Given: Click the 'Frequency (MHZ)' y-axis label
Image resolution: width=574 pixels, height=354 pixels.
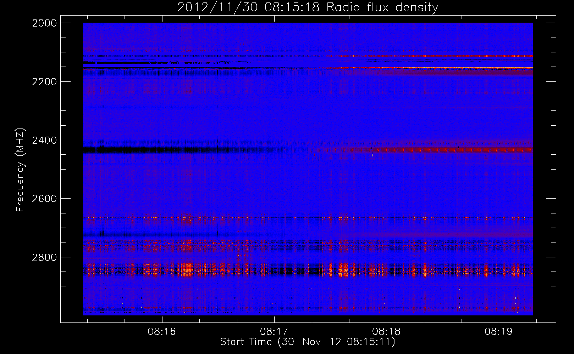Looking at the screenshot, I should pos(20,170).
